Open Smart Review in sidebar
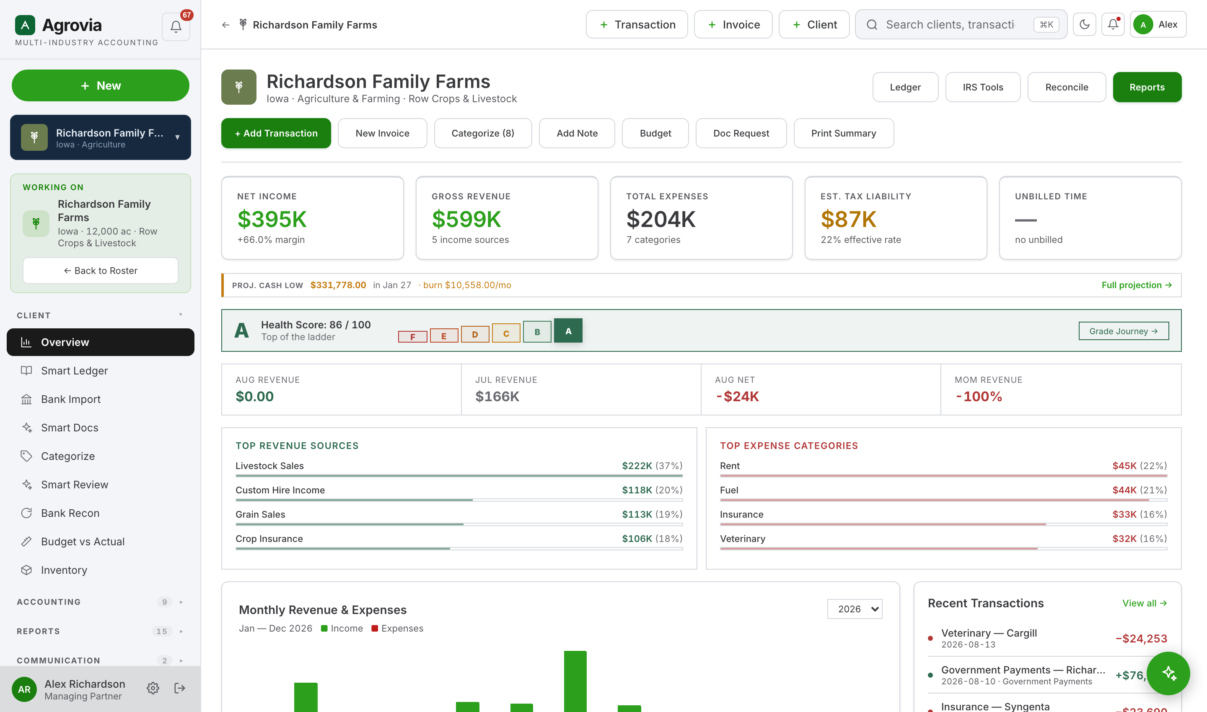 pyautogui.click(x=100, y=485)
